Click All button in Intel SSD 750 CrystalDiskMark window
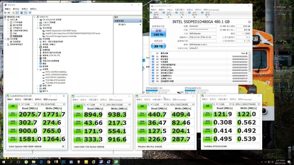The height and width of the screenshot is (165, 294). click(78, 106)
